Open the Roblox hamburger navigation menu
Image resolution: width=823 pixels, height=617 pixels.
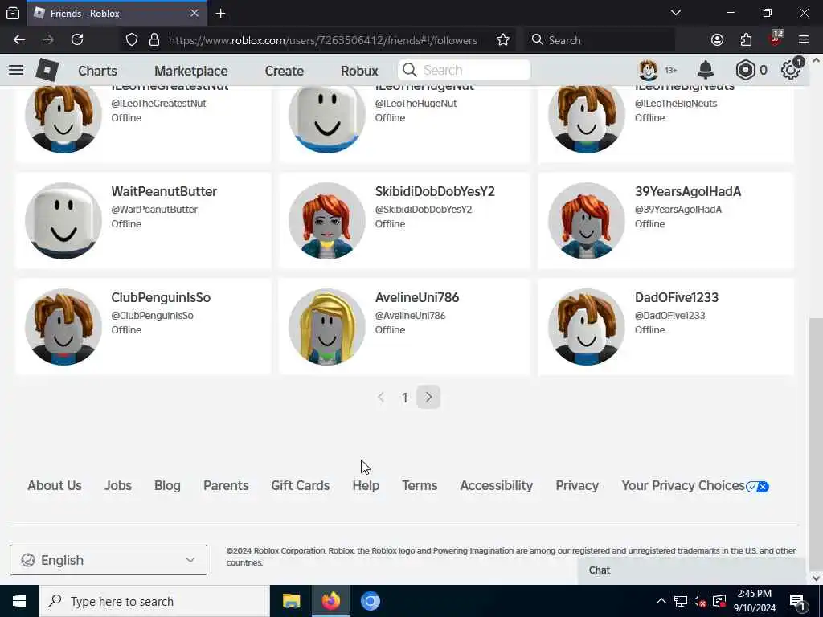(16, 70)
